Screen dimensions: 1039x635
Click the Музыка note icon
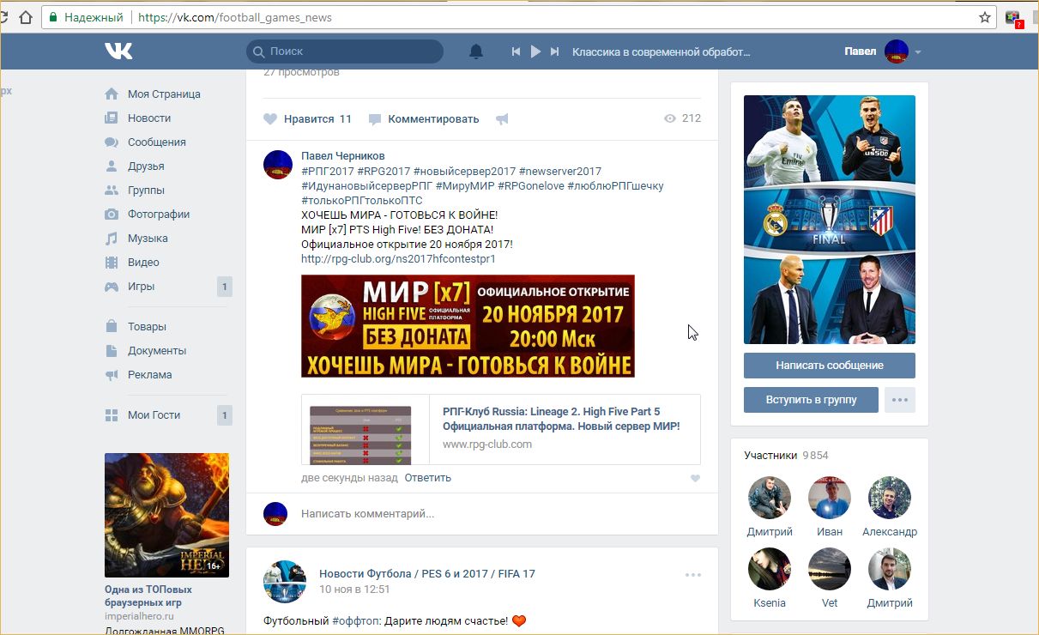(x=112, y=239)
